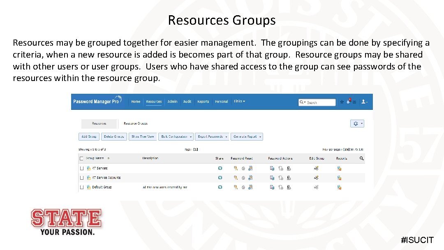Click key password reset icon for Default Group
This screenshot has width=444, height=250.
click(236, 187)
